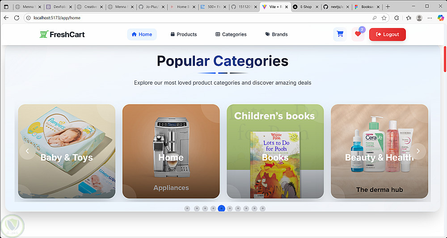This screenshot has height=238, width=447.
Task: Click the site info icon in address bar
Action: (x=28, y=18)
